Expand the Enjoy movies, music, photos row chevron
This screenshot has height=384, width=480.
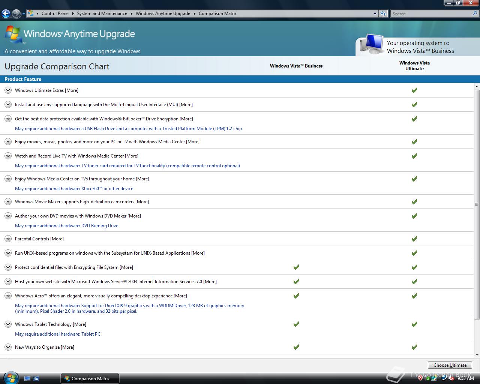[x=8, y=142]
